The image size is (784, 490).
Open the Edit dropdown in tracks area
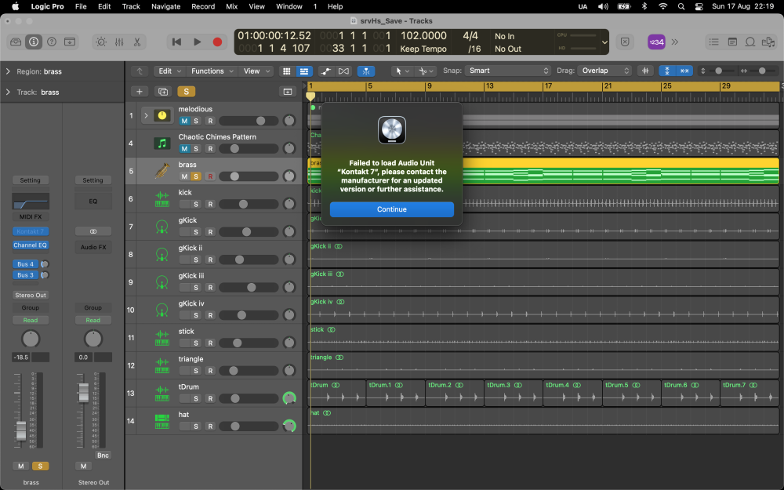point(169,71)
